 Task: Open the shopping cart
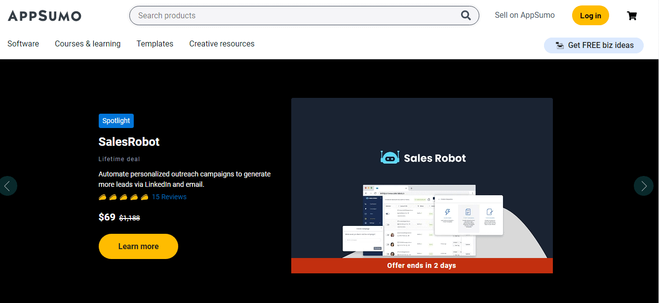click(x=632, y=16)
